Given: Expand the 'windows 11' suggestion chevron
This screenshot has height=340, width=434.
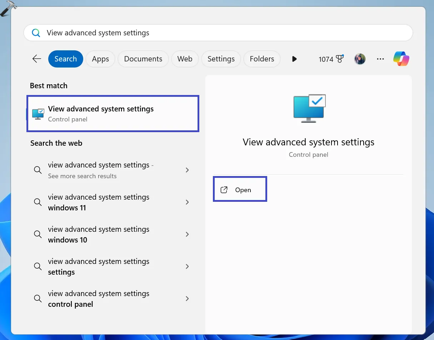Looking at the screenshot, I should (187, 202).
